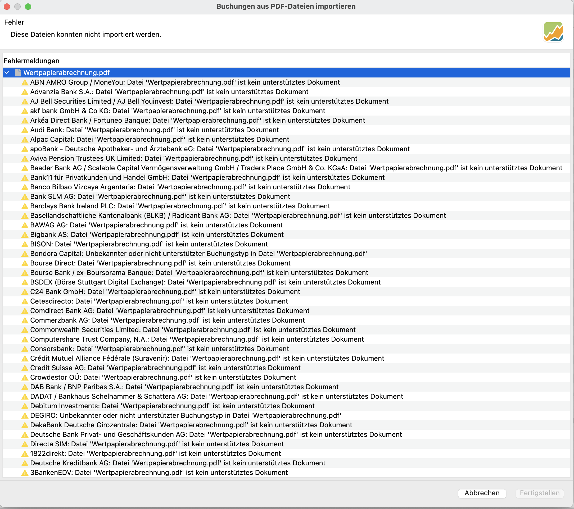Click the green zoom window button
574x509 pixels.
(28, 6)
